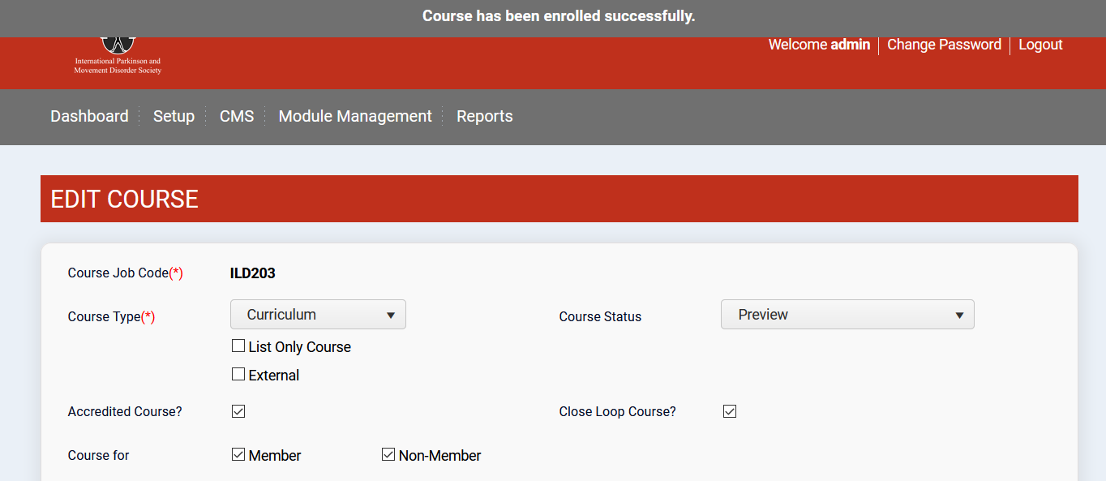Expand the Course Type dropdown showing Curriculum

[318, 315]
